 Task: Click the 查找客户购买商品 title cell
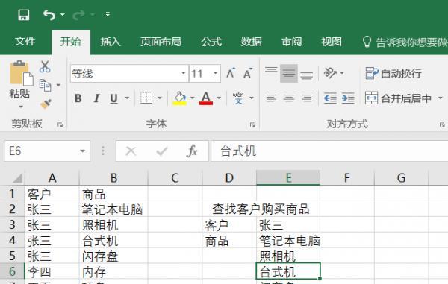point(261,209)
